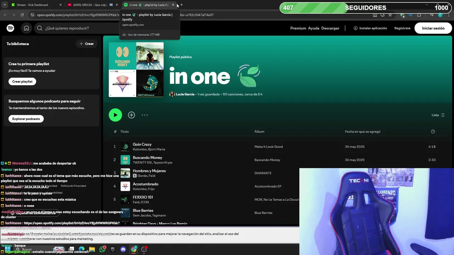The height and width of the screenshot is (255, 454).
Task: Open the 'Ayuda' link
Action: tap(314, 28)
